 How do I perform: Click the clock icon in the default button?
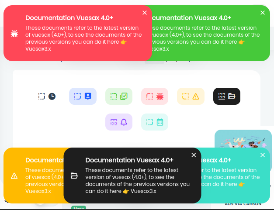[x=52, y=96]
